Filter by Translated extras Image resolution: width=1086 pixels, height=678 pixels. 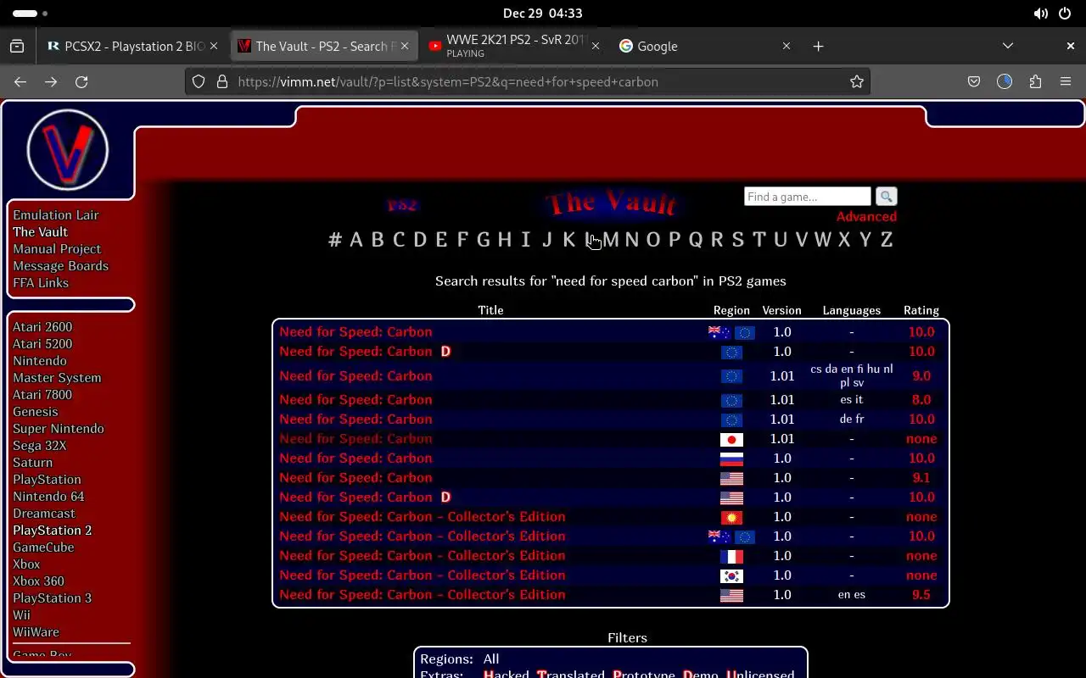[570, 675]
